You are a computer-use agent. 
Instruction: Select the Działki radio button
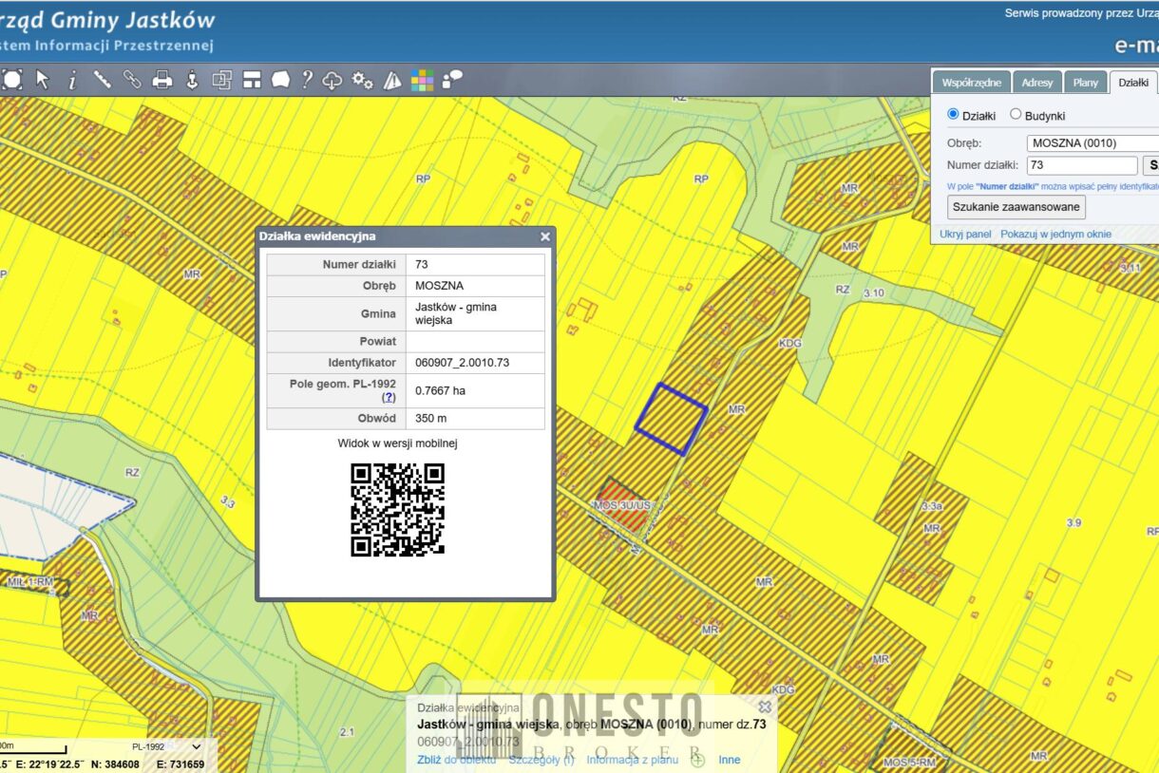click(x=954, y=115)
